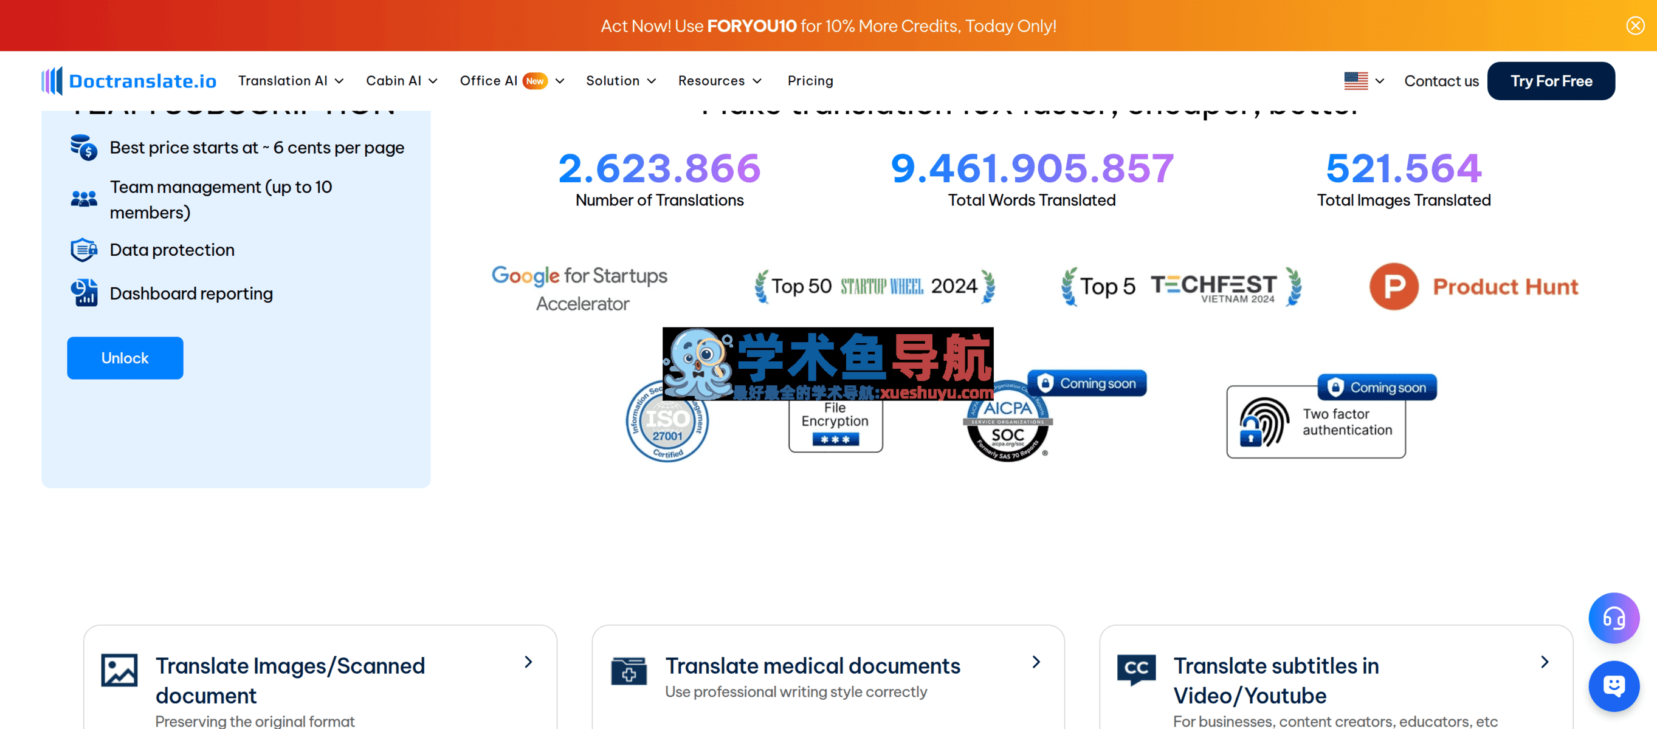Viewport: 1657px width, 729px height.
Task: Click the team management people icon
Action: pyautogui.click(x=84, y=199)
